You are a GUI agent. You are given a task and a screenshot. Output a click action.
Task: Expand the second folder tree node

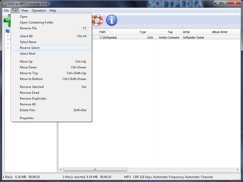click(8, 39)
